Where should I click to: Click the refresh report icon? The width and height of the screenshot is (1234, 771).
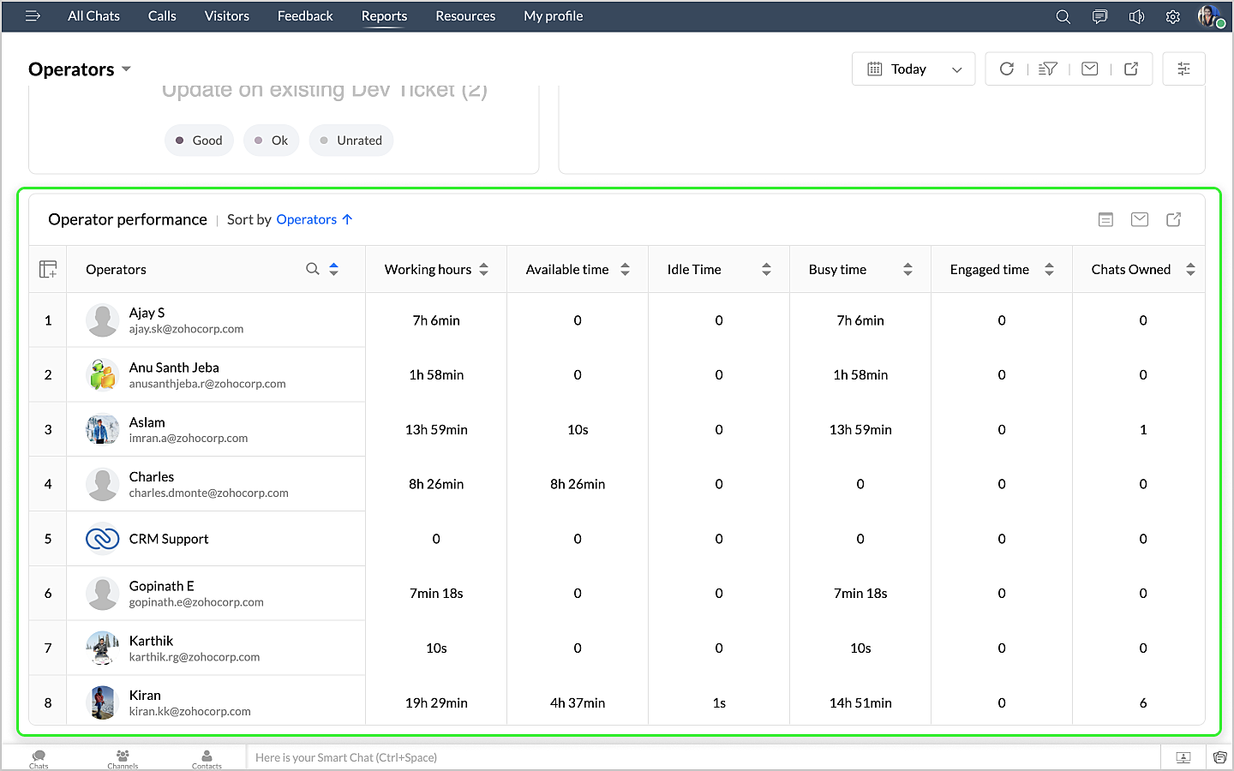[x=1007, y=69]
